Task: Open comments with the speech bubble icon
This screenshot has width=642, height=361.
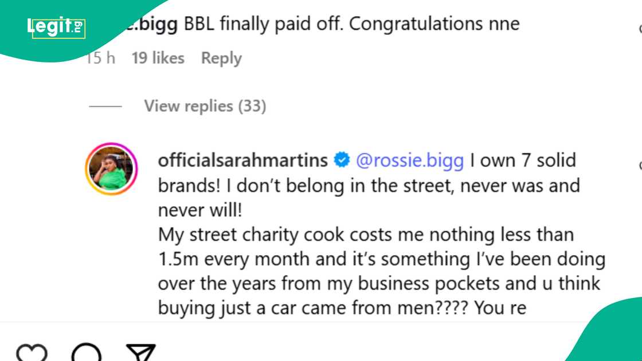Action: [86, 353]
